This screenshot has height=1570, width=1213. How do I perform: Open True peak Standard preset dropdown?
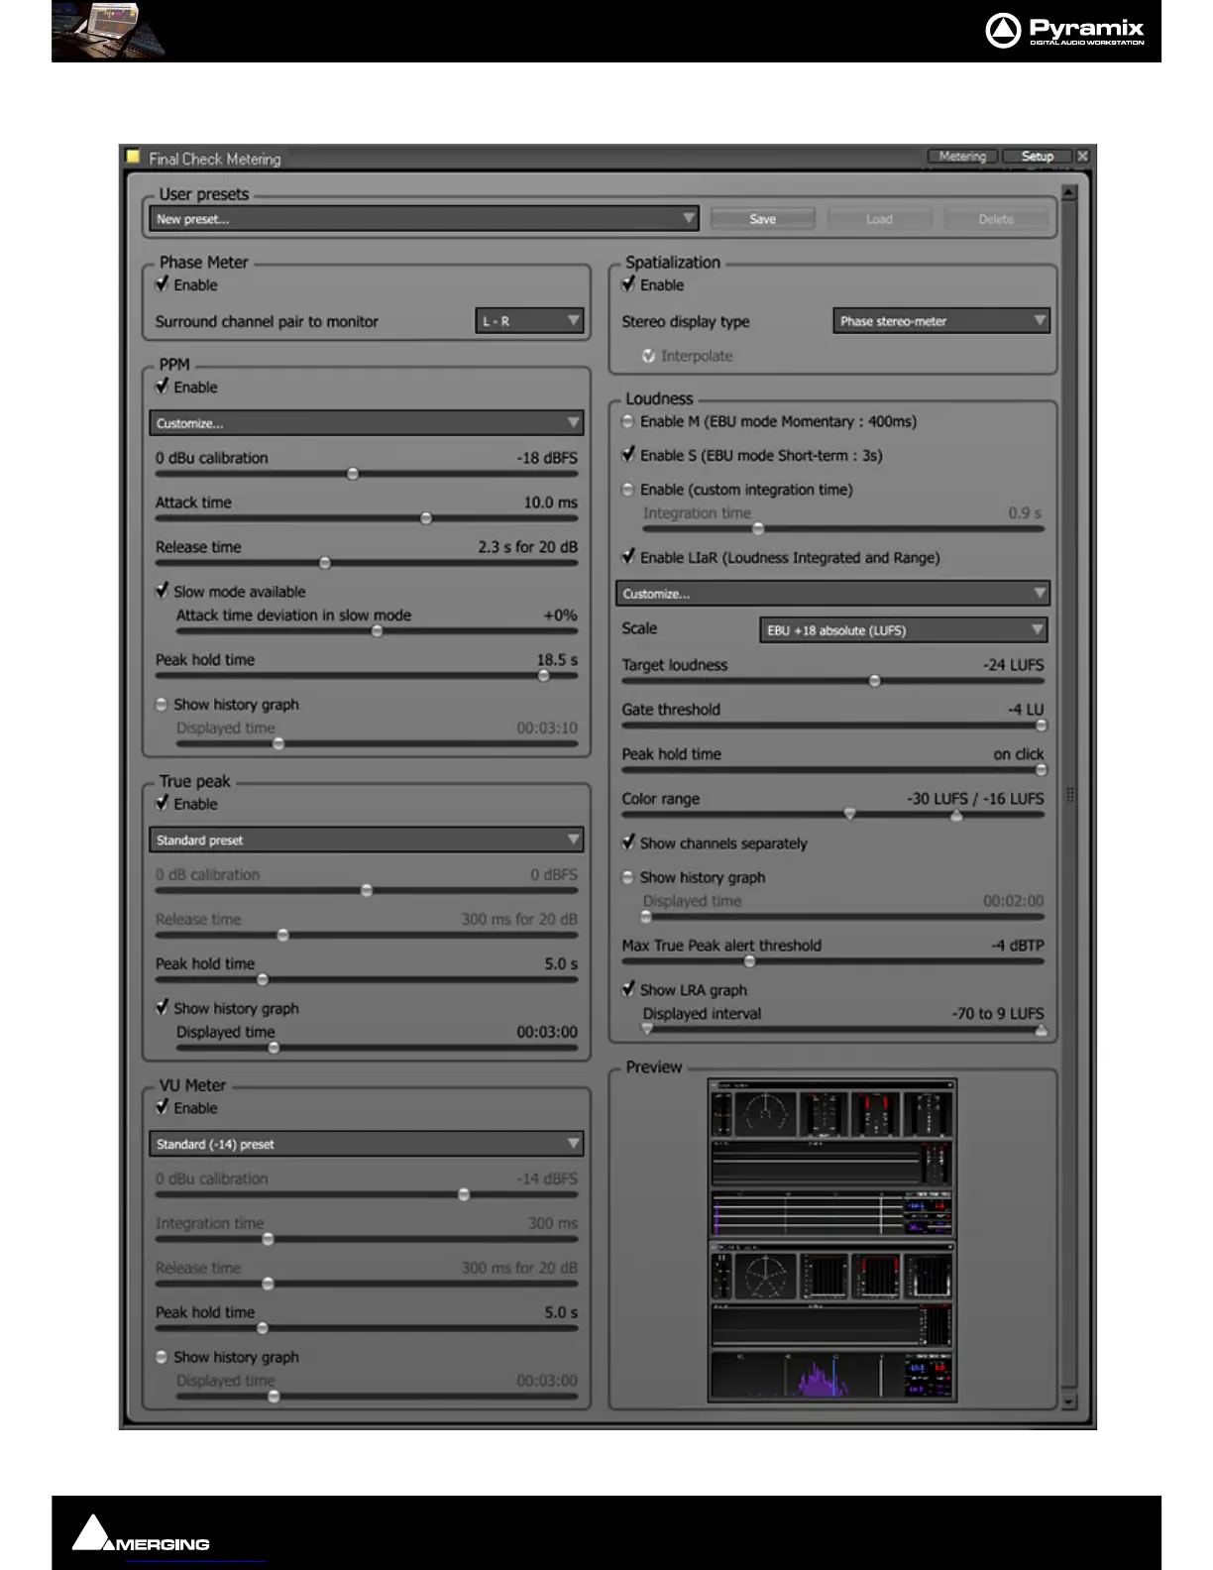(367, 840)
